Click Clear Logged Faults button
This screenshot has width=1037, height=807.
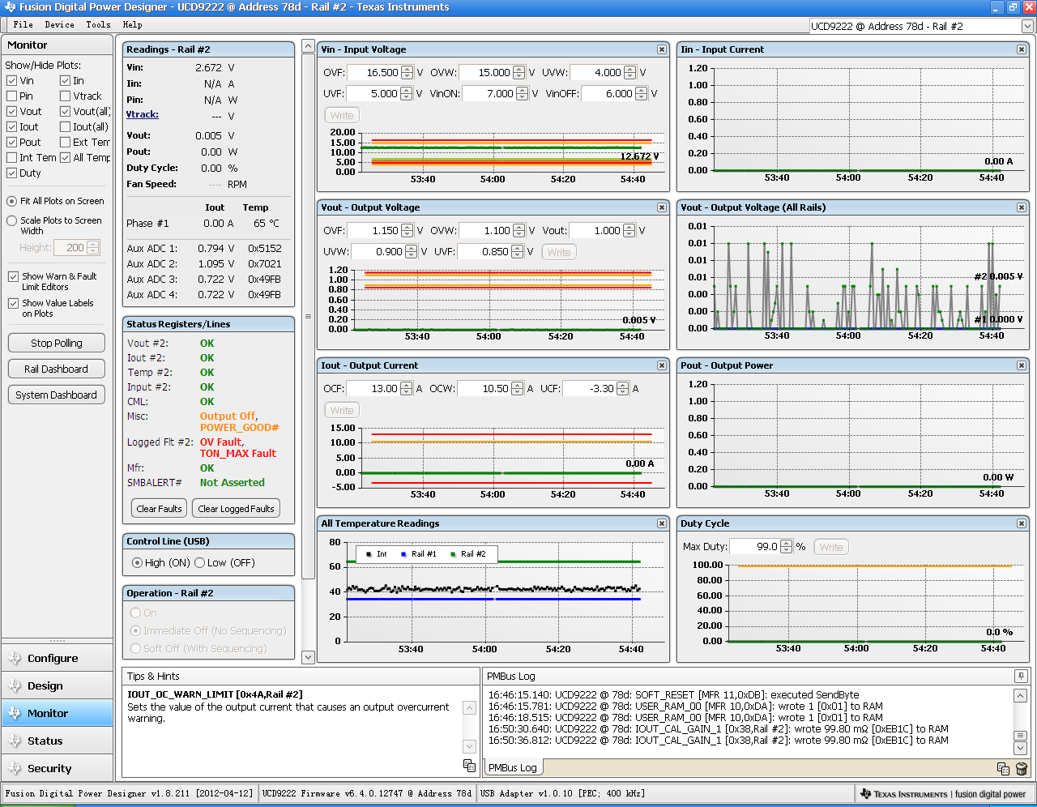pos(236,509)
